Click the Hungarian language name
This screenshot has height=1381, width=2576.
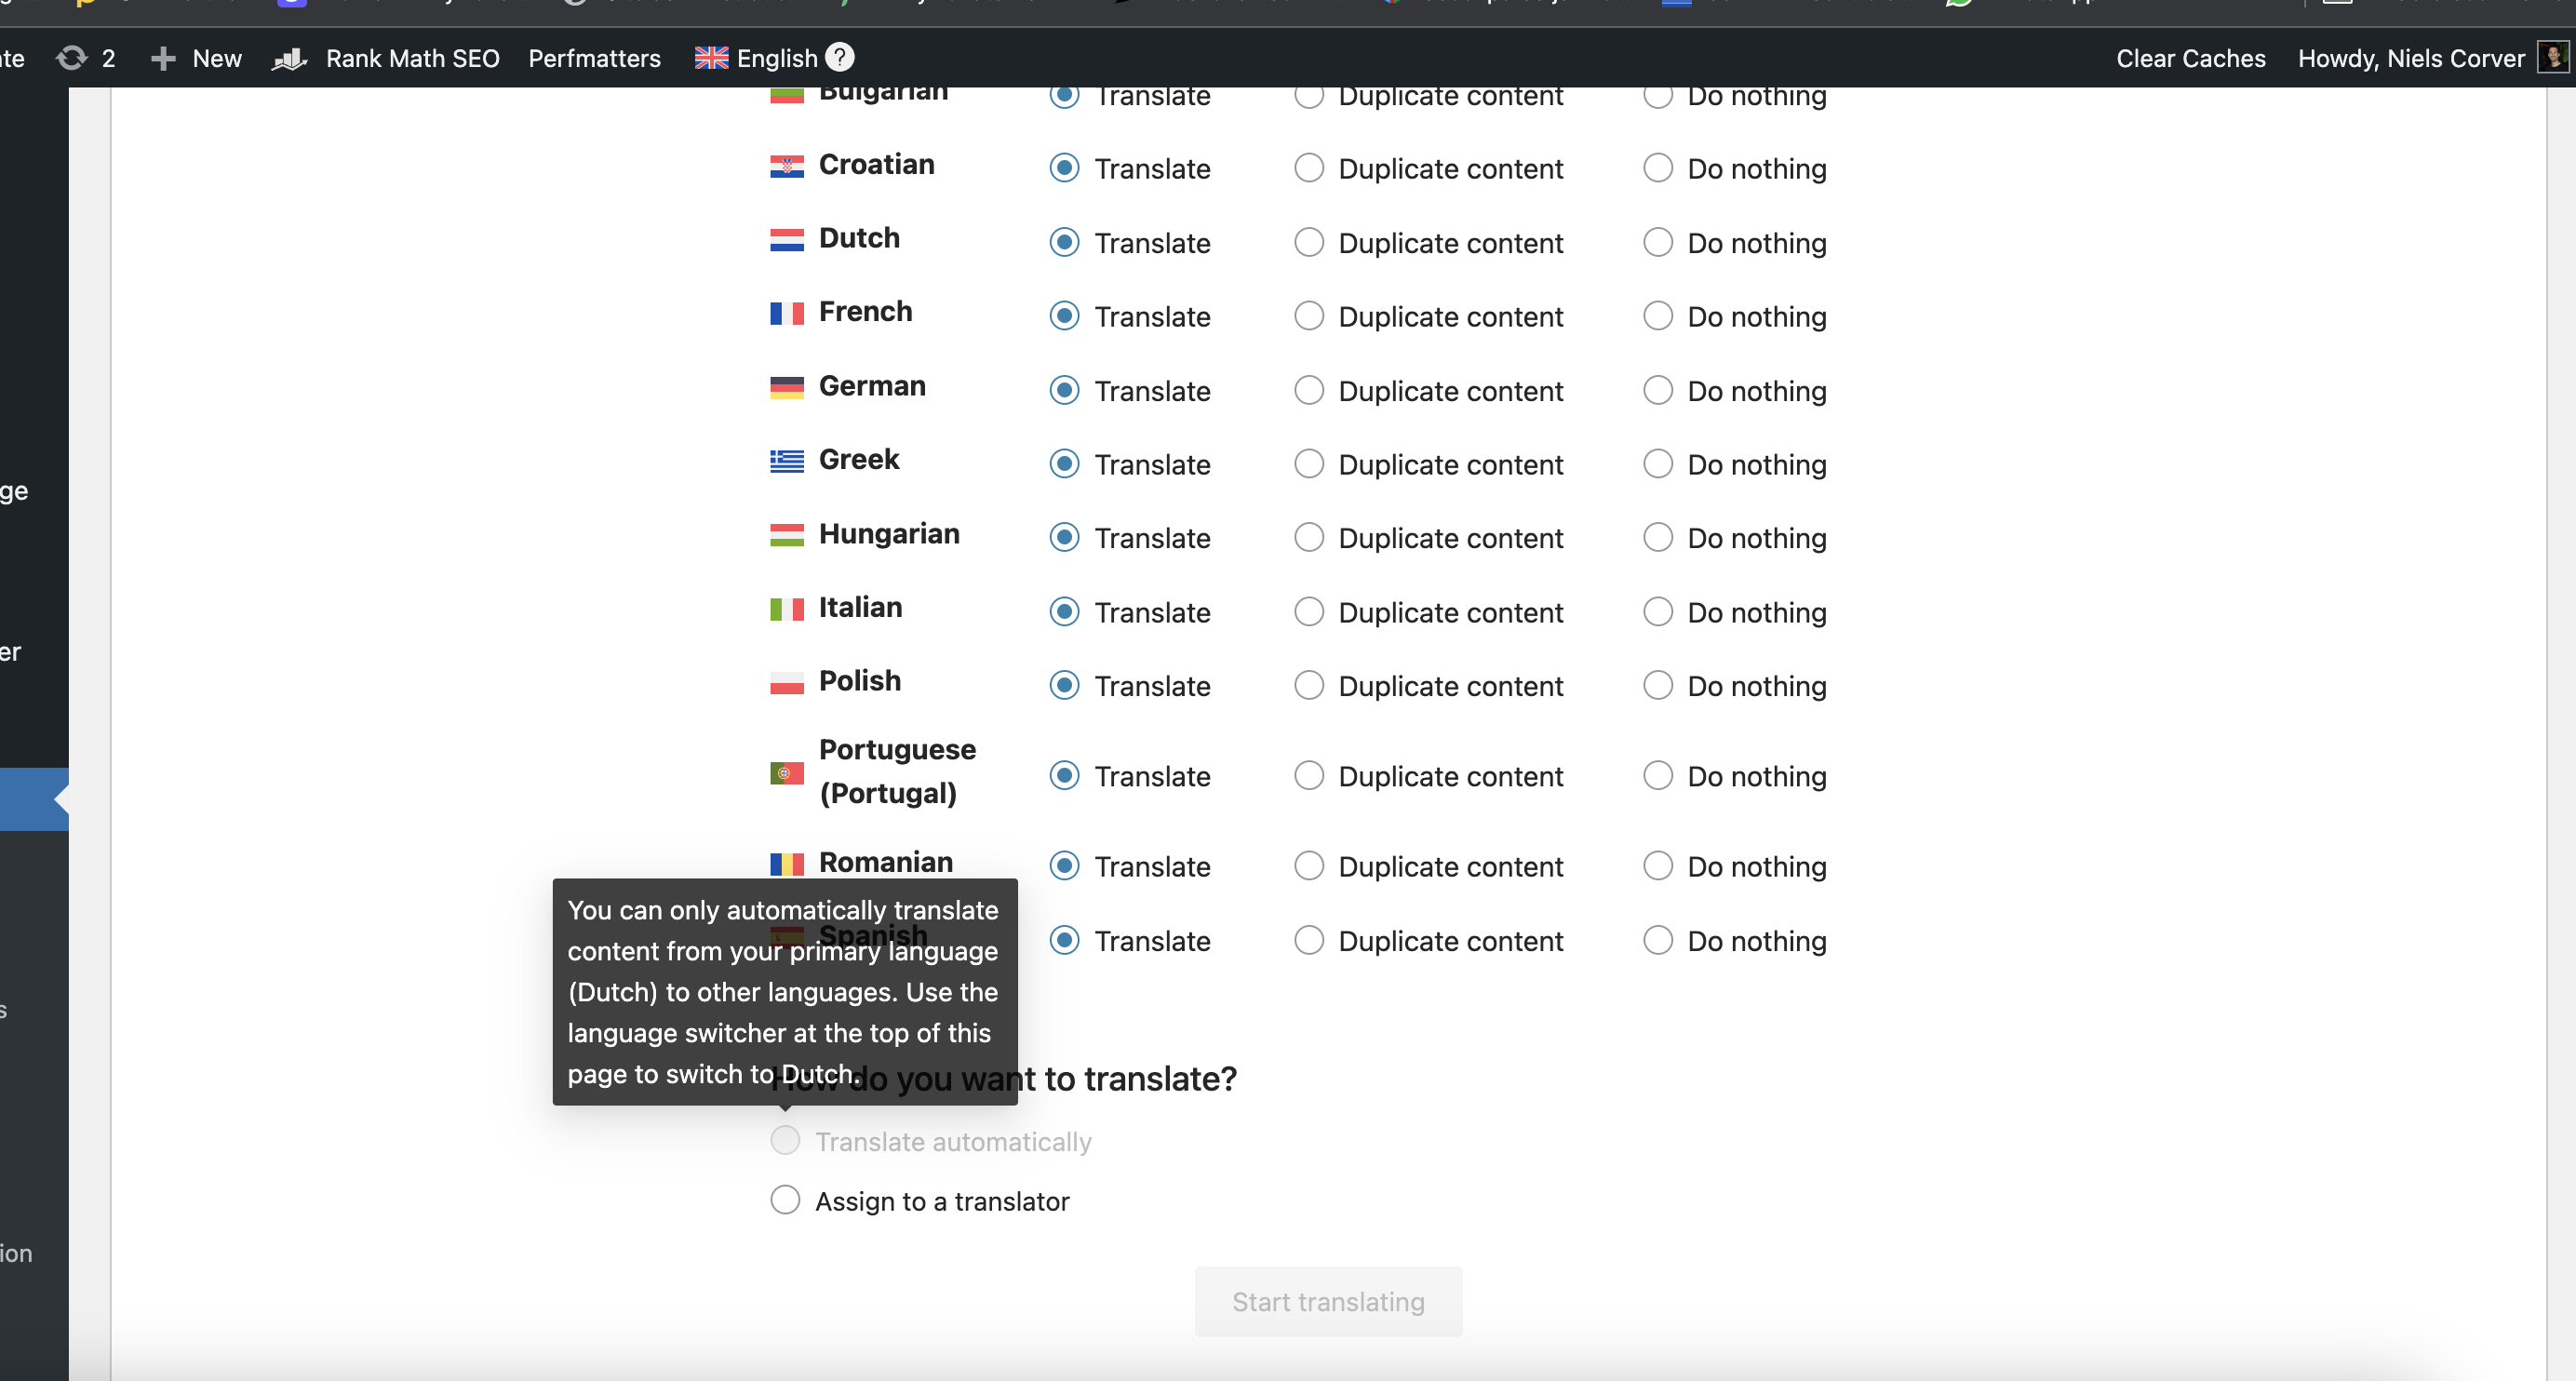pos(889,534)
